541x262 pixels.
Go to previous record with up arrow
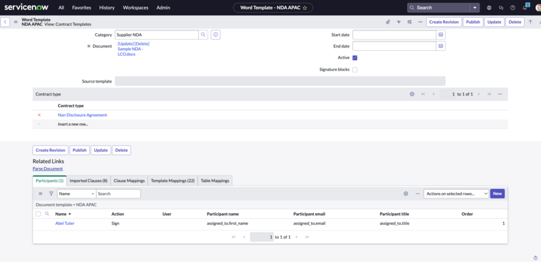tap(531, 22)
